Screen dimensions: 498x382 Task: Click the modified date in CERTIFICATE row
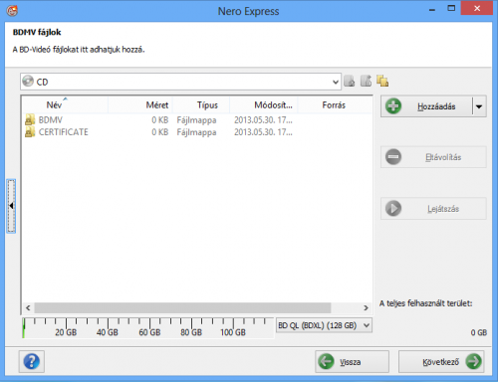[263, 132]
